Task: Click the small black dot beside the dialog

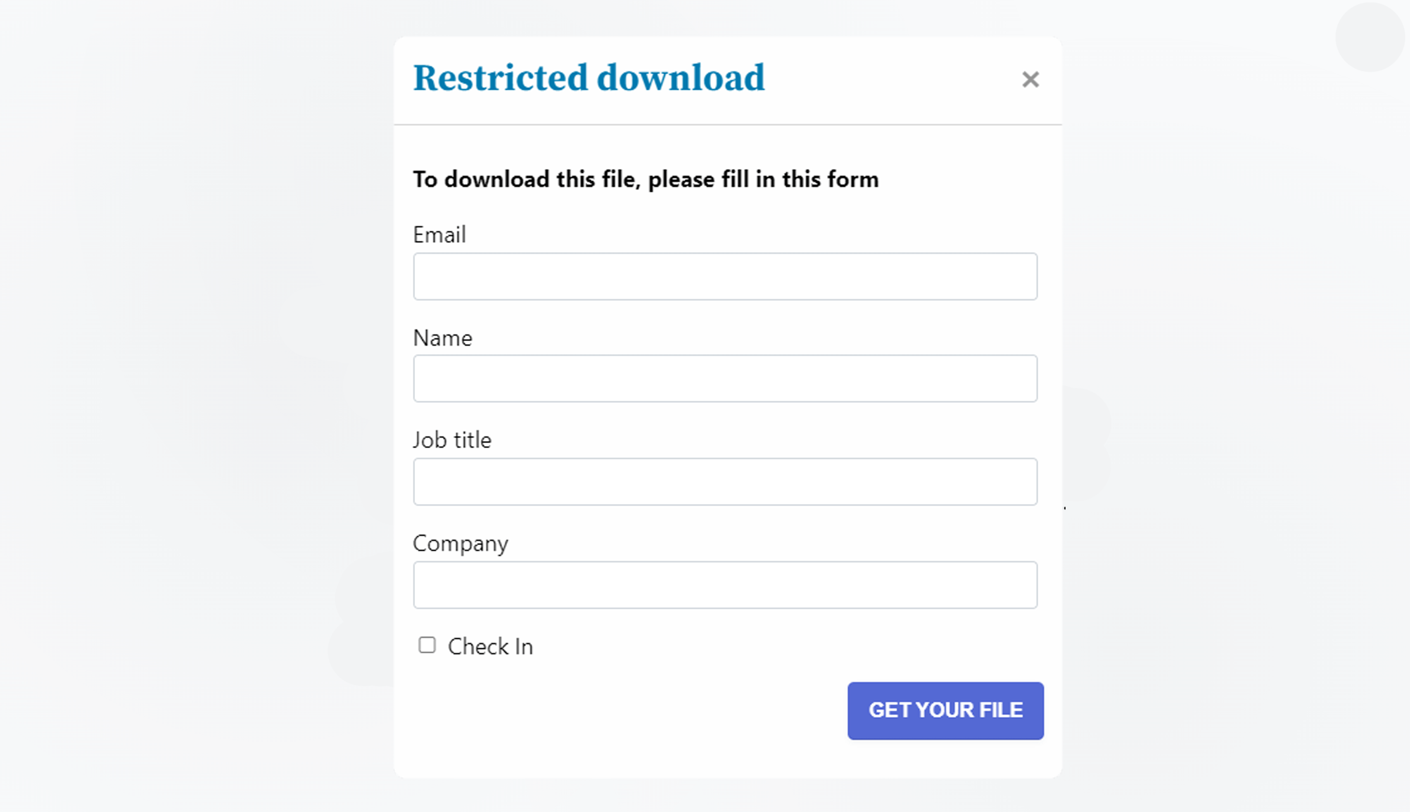Action: pyautogui.click(x=1065, y=508)
